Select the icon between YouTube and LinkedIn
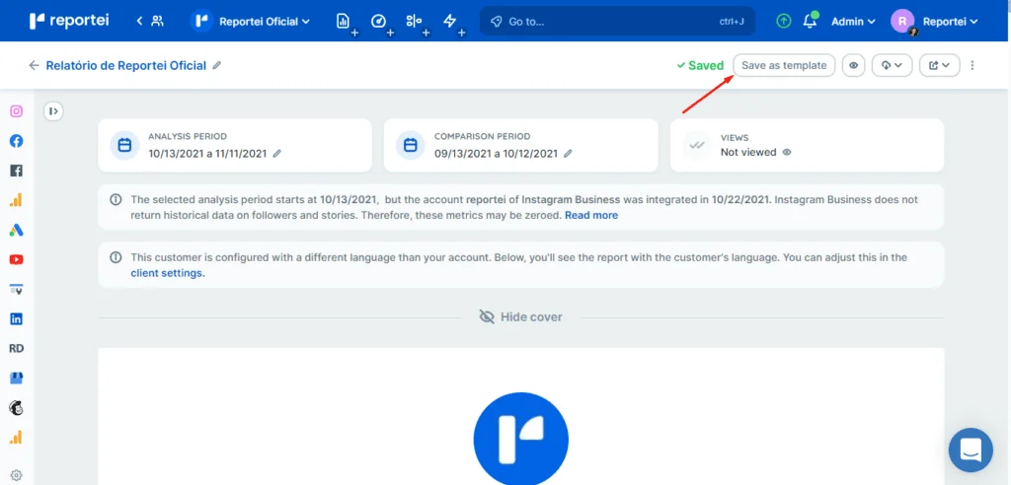The height and width of the screenshot is (485, 1011). (16, 289)
